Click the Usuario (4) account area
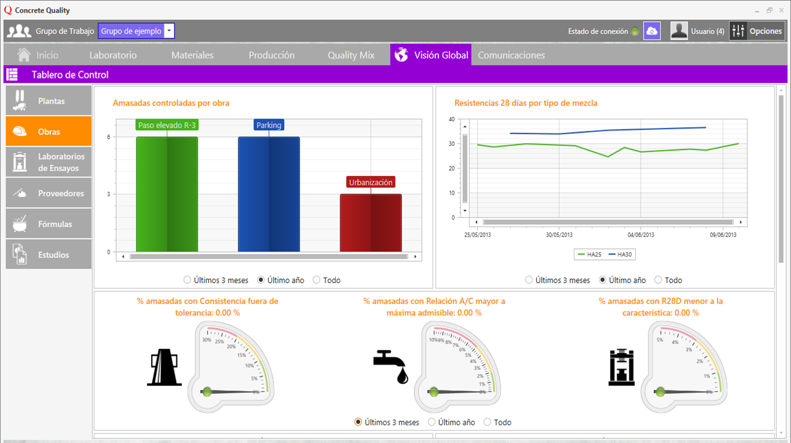 click(694, 30)
